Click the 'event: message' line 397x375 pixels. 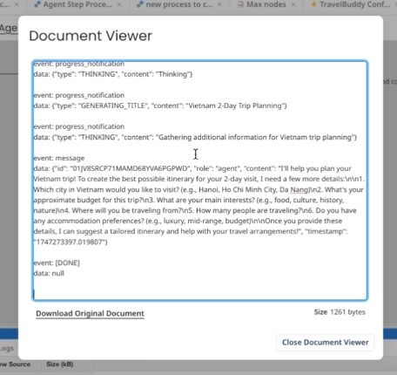[x=59, y=158]
